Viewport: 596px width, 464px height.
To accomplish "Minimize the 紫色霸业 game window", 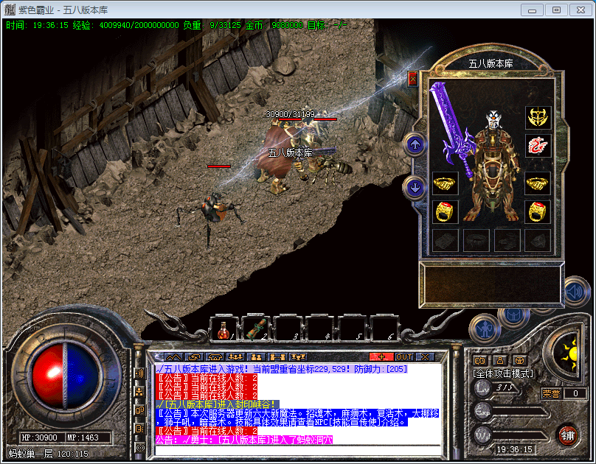I will pyautogui.click(x=532, y=10).
